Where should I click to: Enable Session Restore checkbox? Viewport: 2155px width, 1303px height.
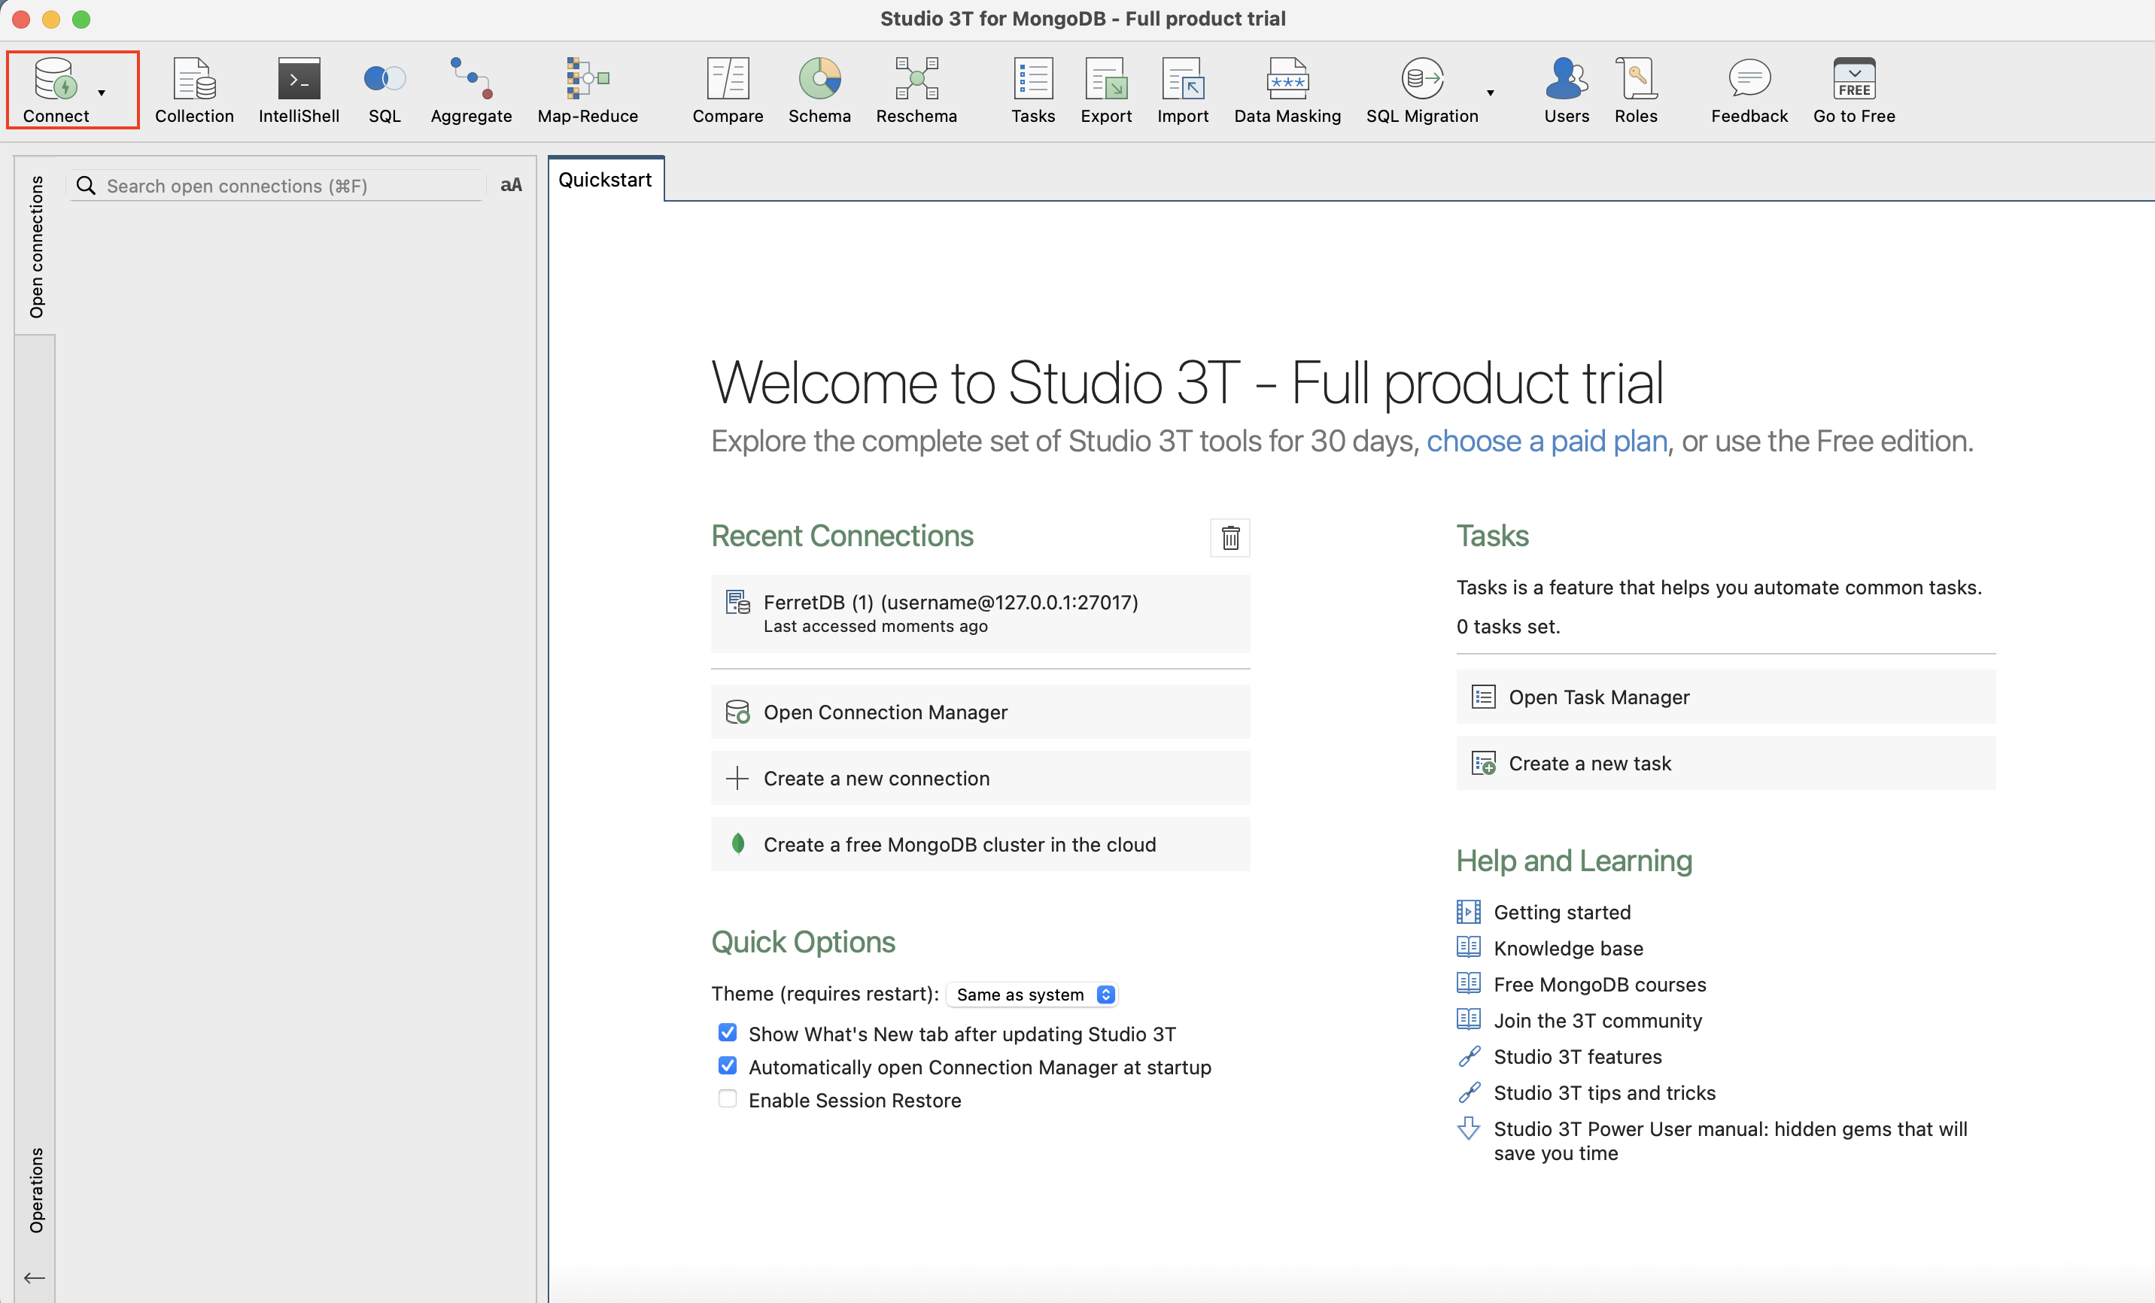727,1099
